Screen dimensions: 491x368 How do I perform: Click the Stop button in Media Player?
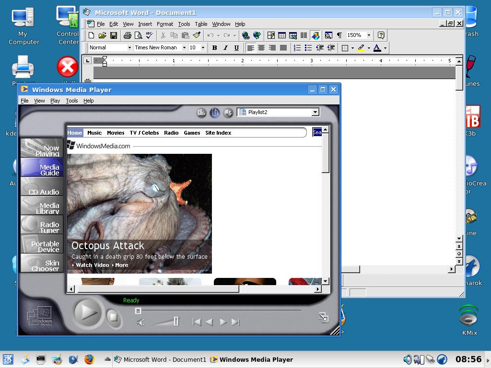[x=113, y=318]
